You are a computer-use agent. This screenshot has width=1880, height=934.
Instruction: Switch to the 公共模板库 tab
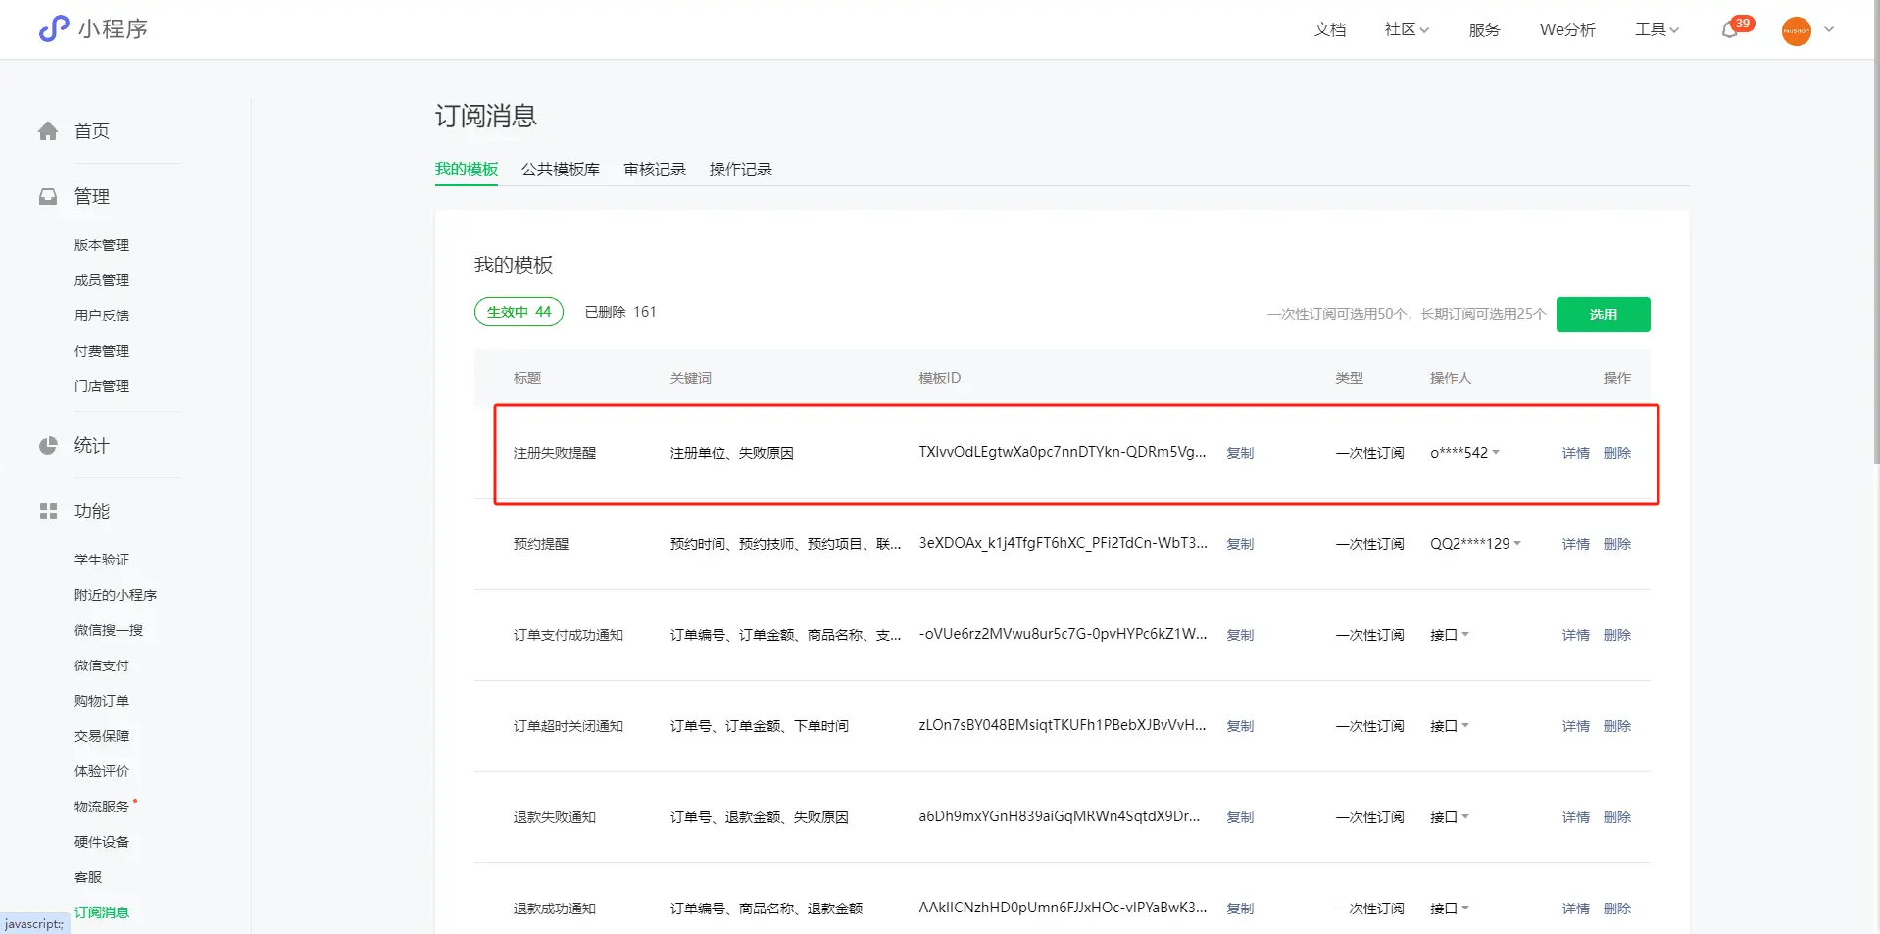click(560, 170)
